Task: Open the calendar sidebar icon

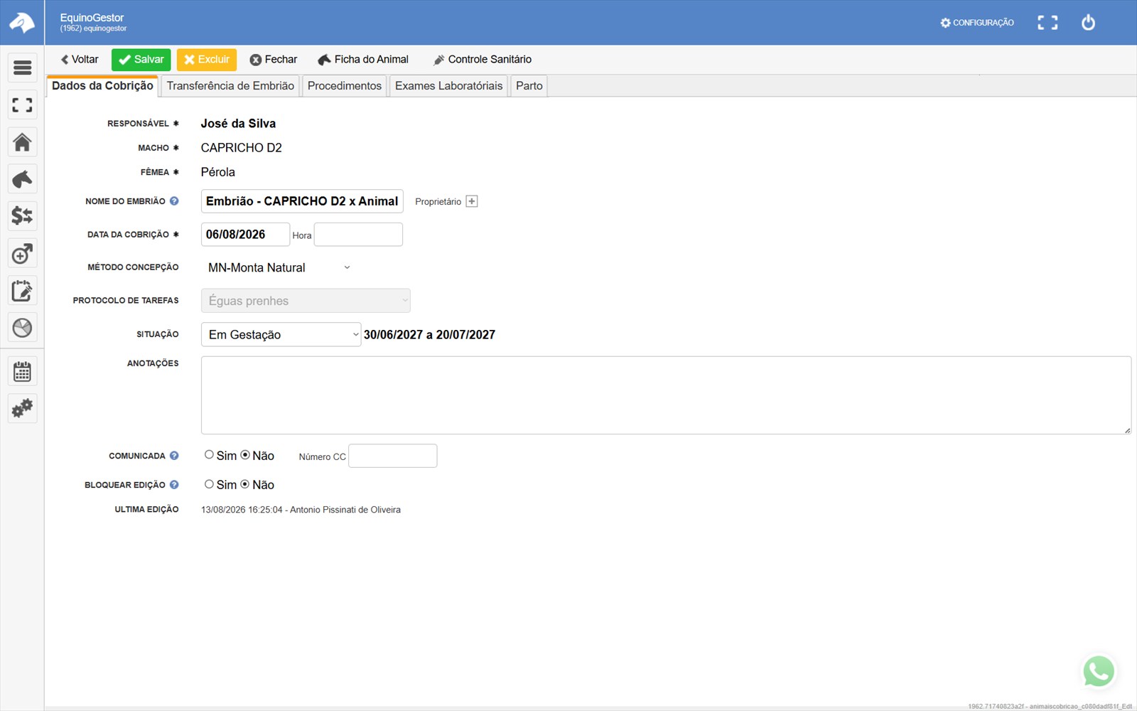Action: (x=22, y=371)
